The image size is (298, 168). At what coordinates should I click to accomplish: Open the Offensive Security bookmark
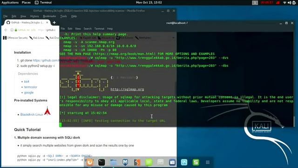(x=15, y=38)
